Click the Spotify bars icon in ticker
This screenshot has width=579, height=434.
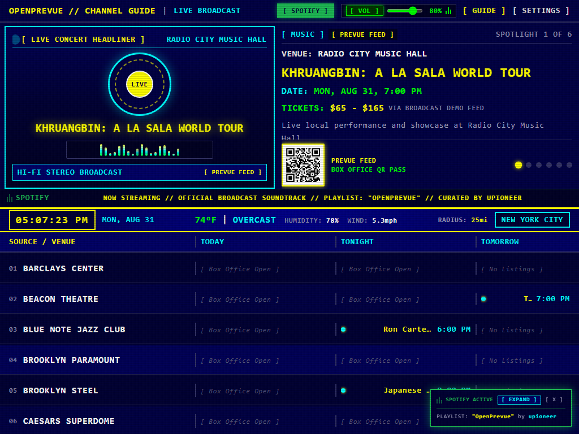(9, 198)
